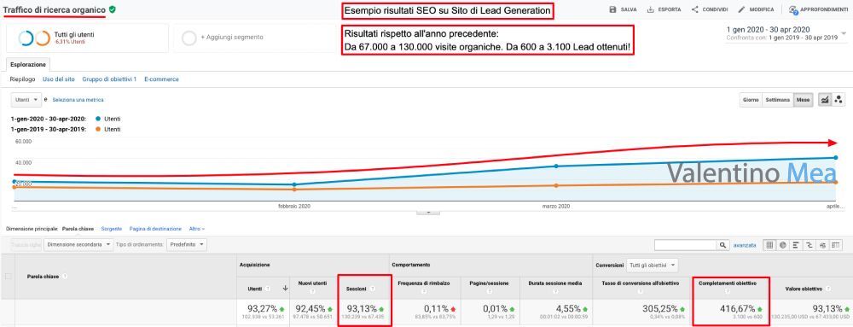The height and width of the screenshot is (327, 853).
Task: Collapse chart using handle below graph
Action: (x=428, y=213)
